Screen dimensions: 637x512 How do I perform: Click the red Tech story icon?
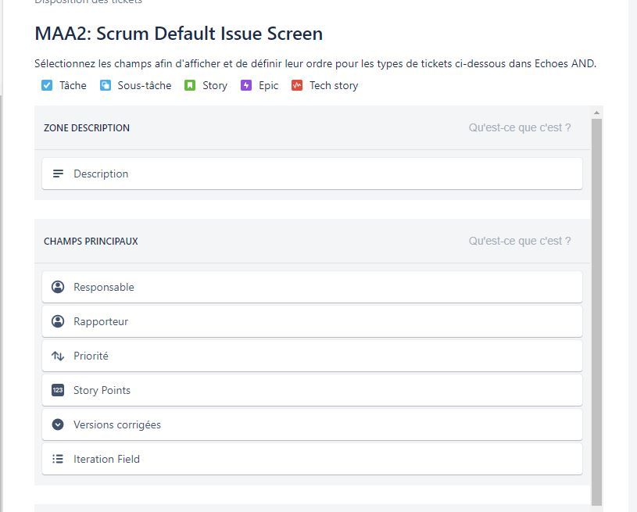click(x=297, y=85)
